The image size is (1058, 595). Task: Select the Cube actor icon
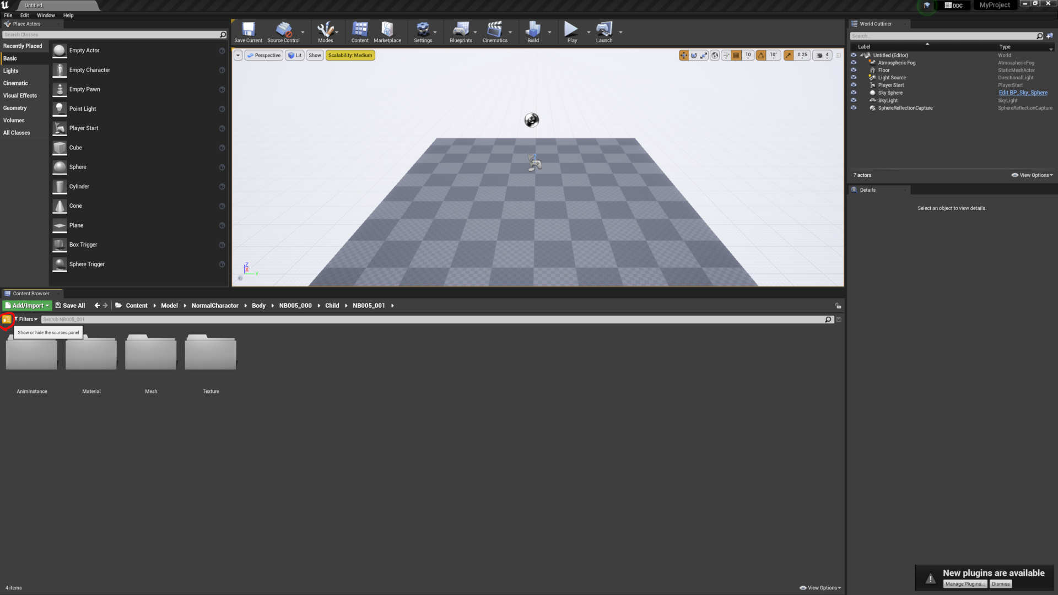pyautogui.click(x=60, y=148)
